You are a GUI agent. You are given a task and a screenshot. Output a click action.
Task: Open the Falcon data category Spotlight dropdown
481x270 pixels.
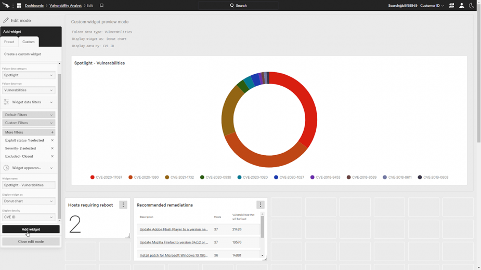[29, 75]
